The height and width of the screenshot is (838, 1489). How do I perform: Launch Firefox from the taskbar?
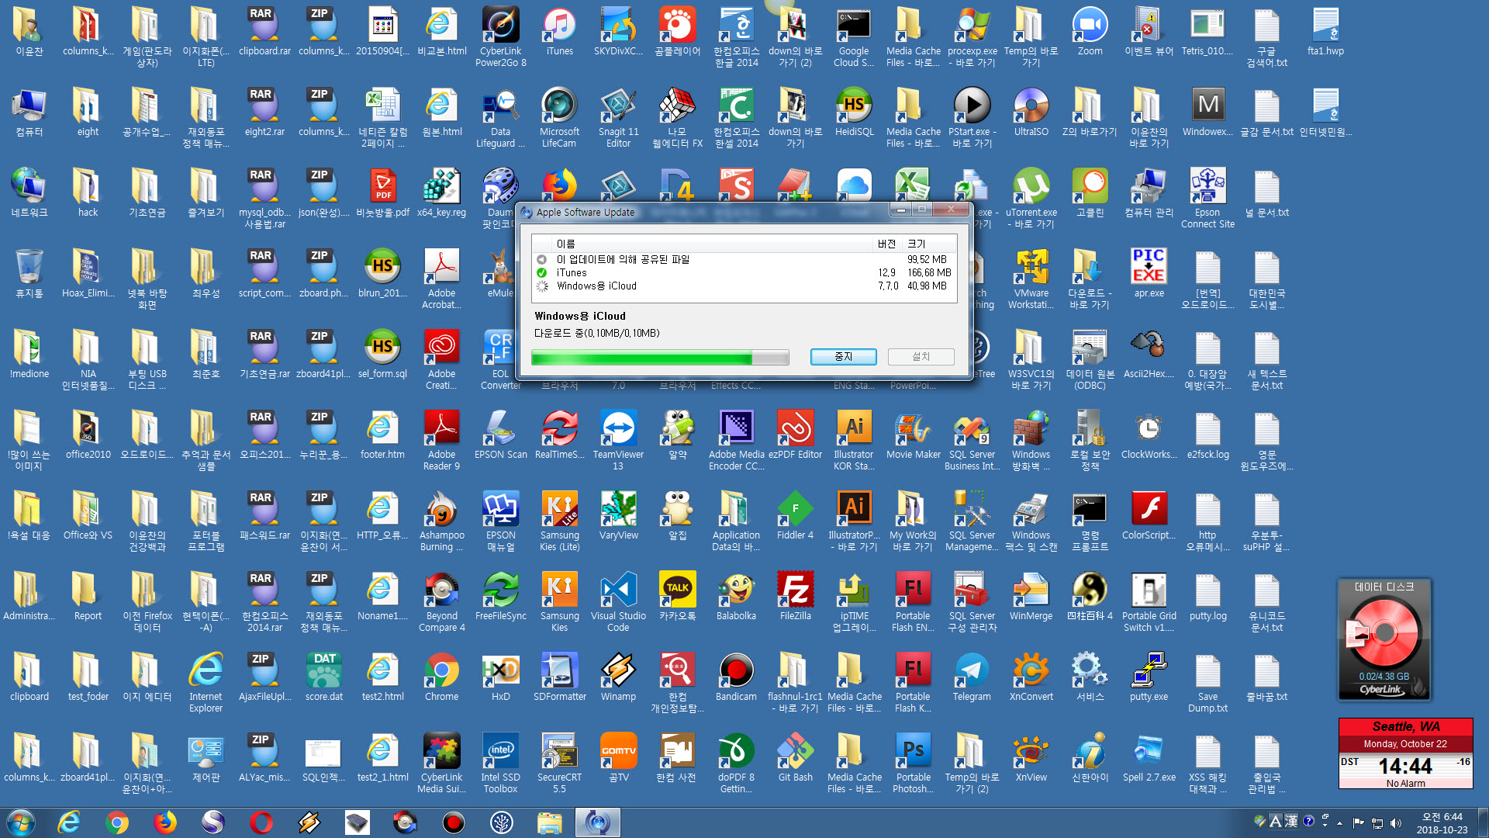click(x=164, y=822)
